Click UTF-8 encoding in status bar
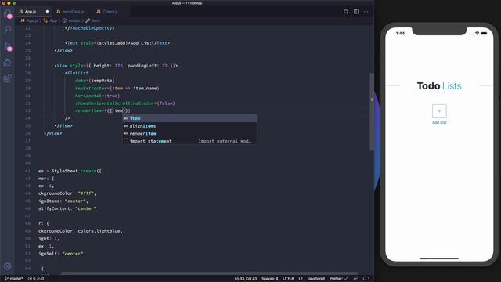The height and width of the screenshot is (282, 501). click(288, 279)
